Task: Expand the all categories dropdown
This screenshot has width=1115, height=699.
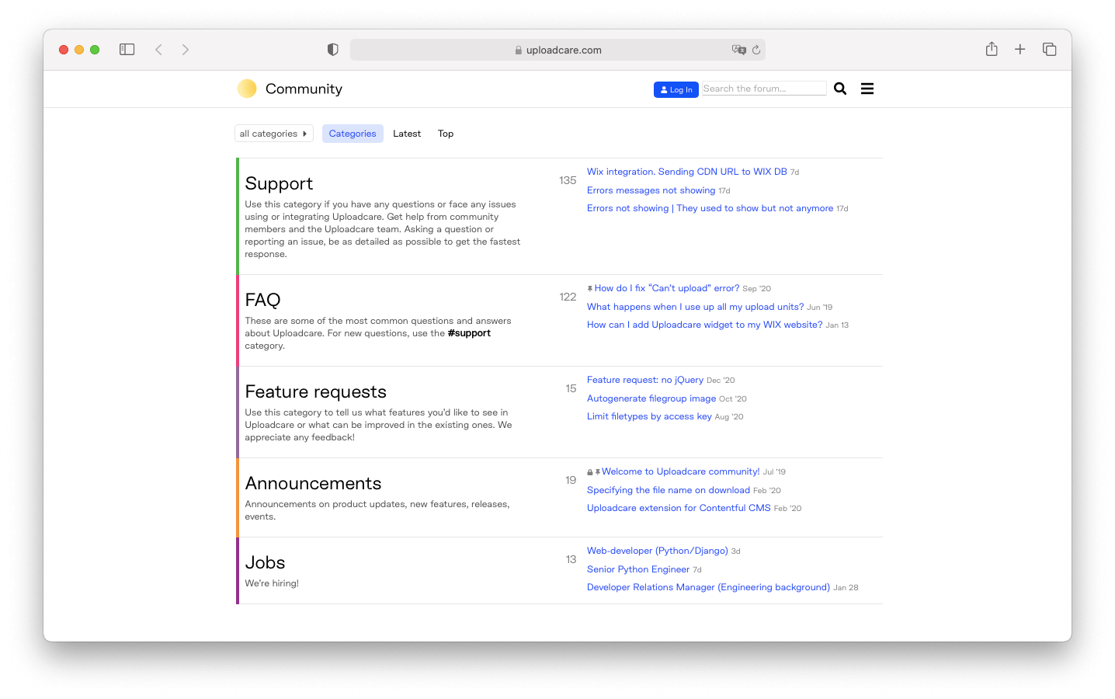Action: click(x=273, y=134)
